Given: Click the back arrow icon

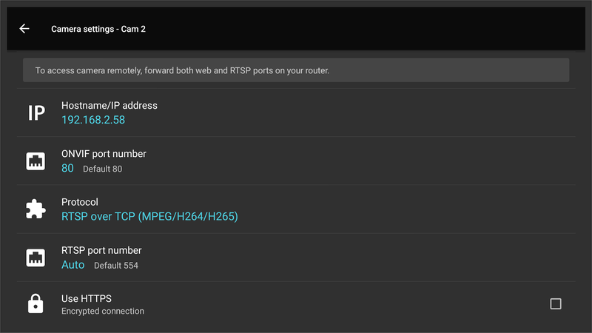Looking at the screenshot, I should pos(24,29).
